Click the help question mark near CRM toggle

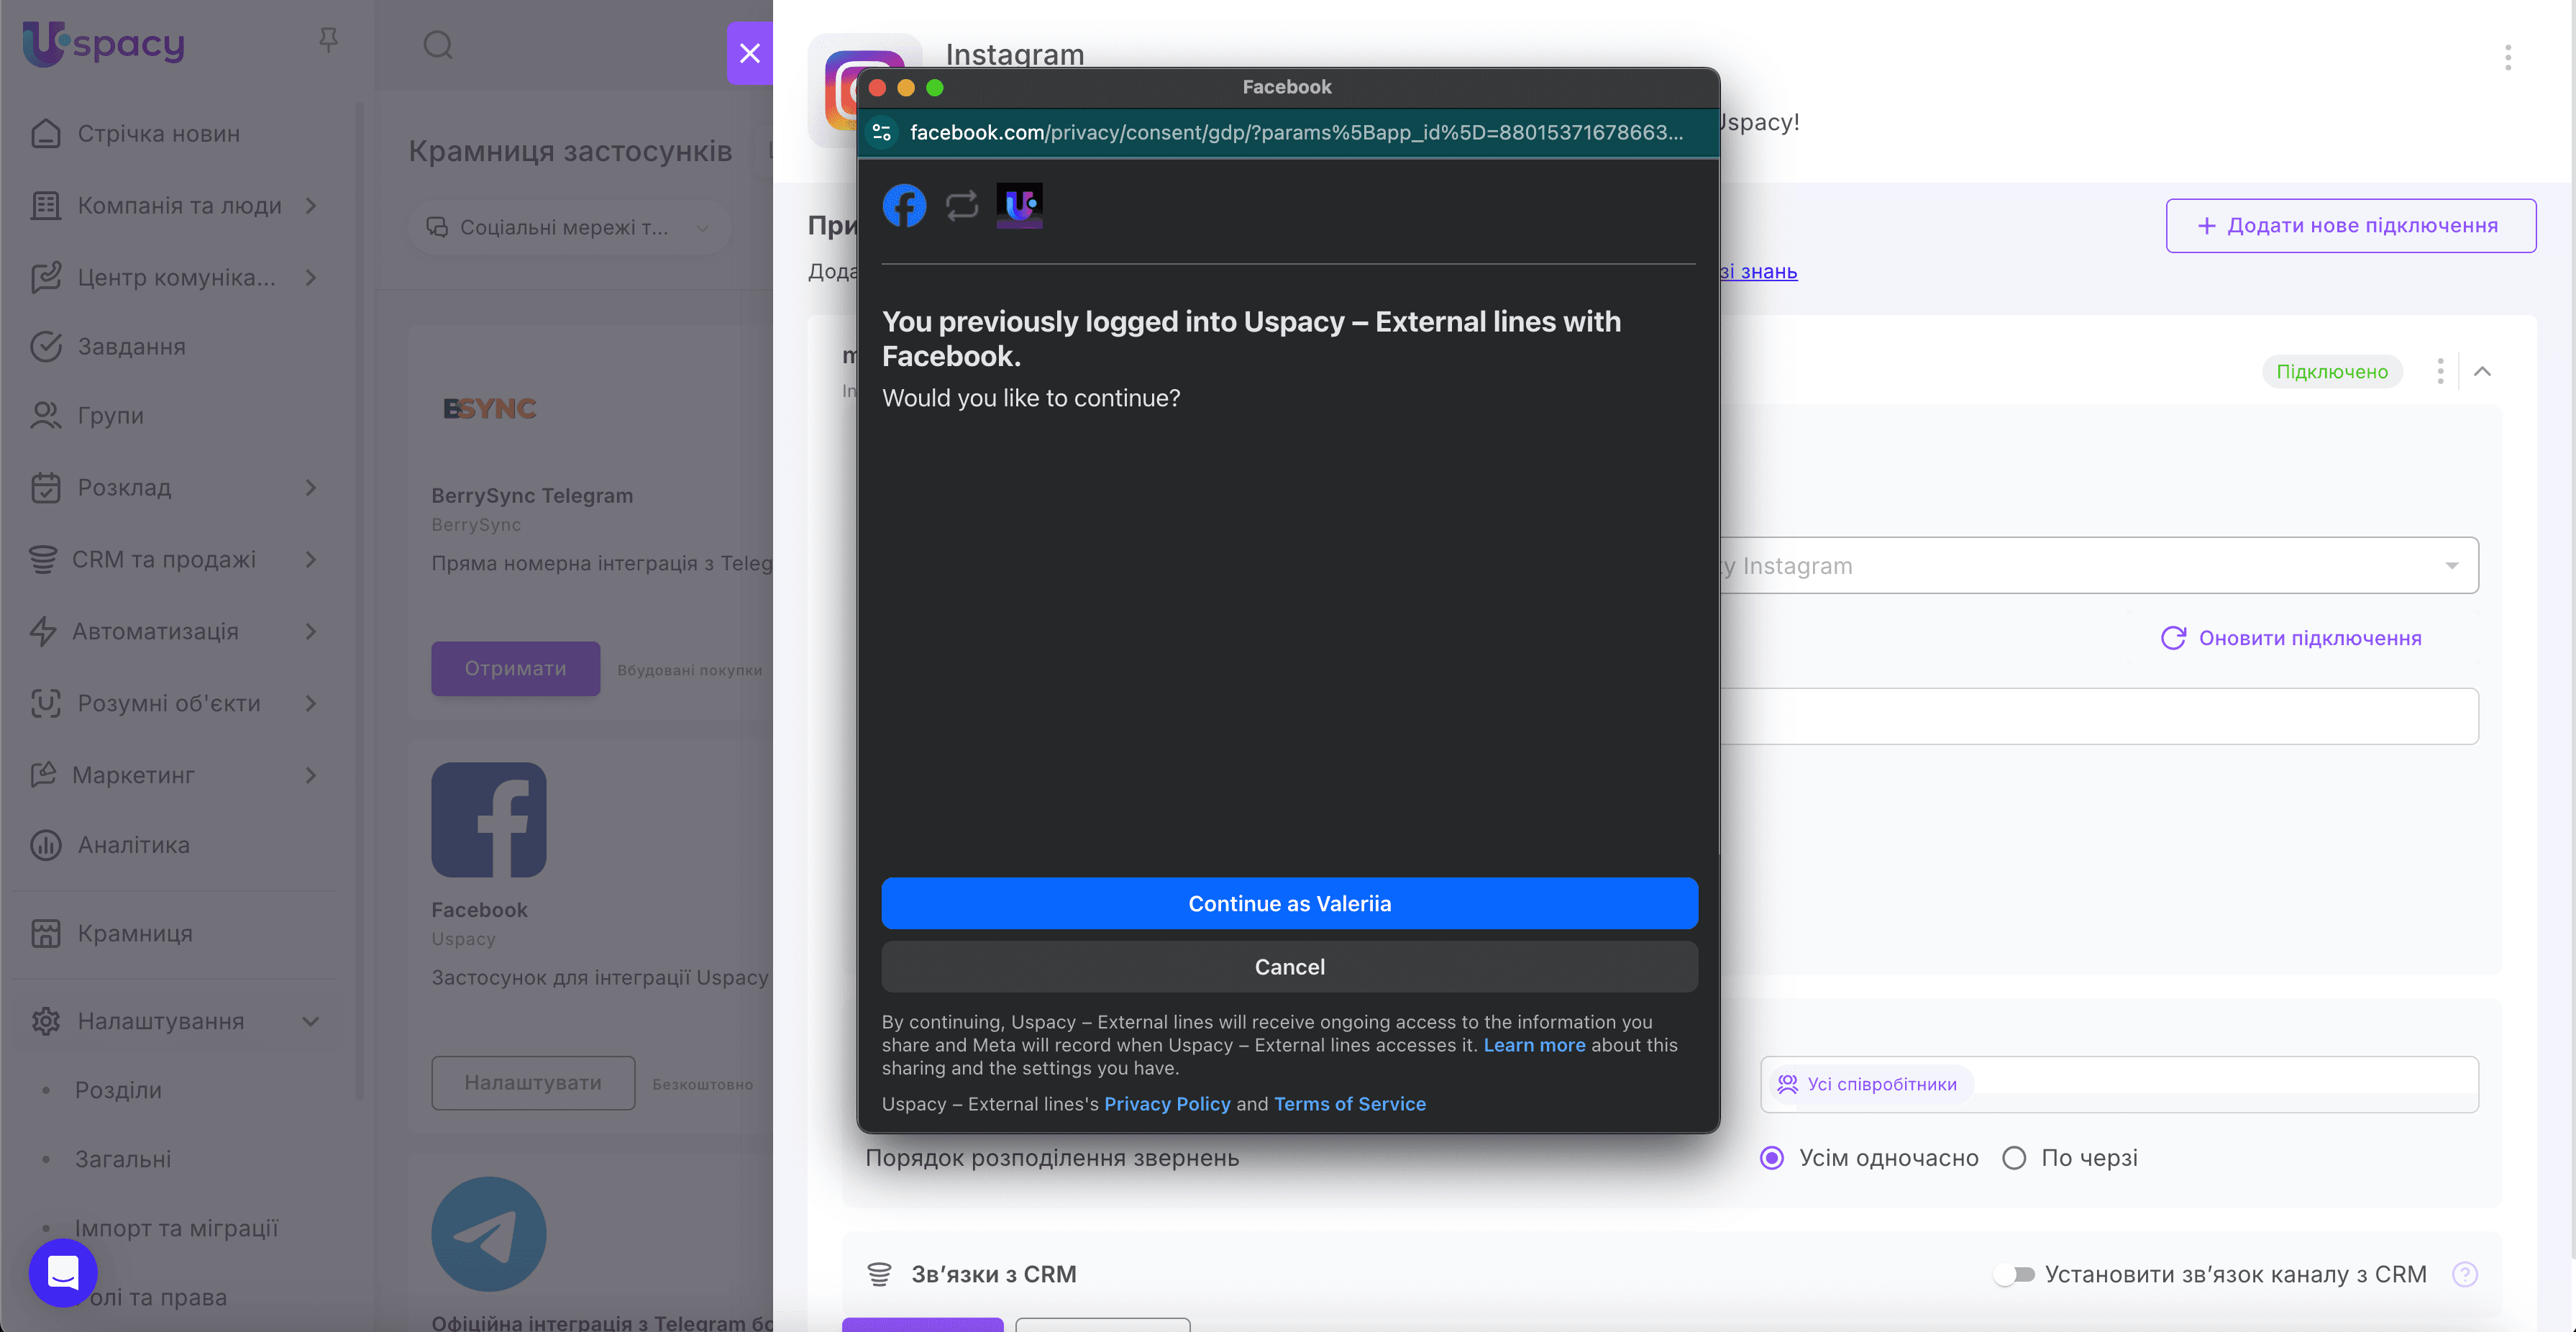[x=2464, y=1274]
